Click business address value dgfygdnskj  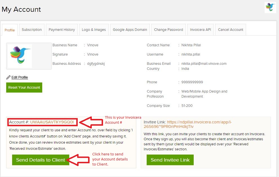coord(96,63)
